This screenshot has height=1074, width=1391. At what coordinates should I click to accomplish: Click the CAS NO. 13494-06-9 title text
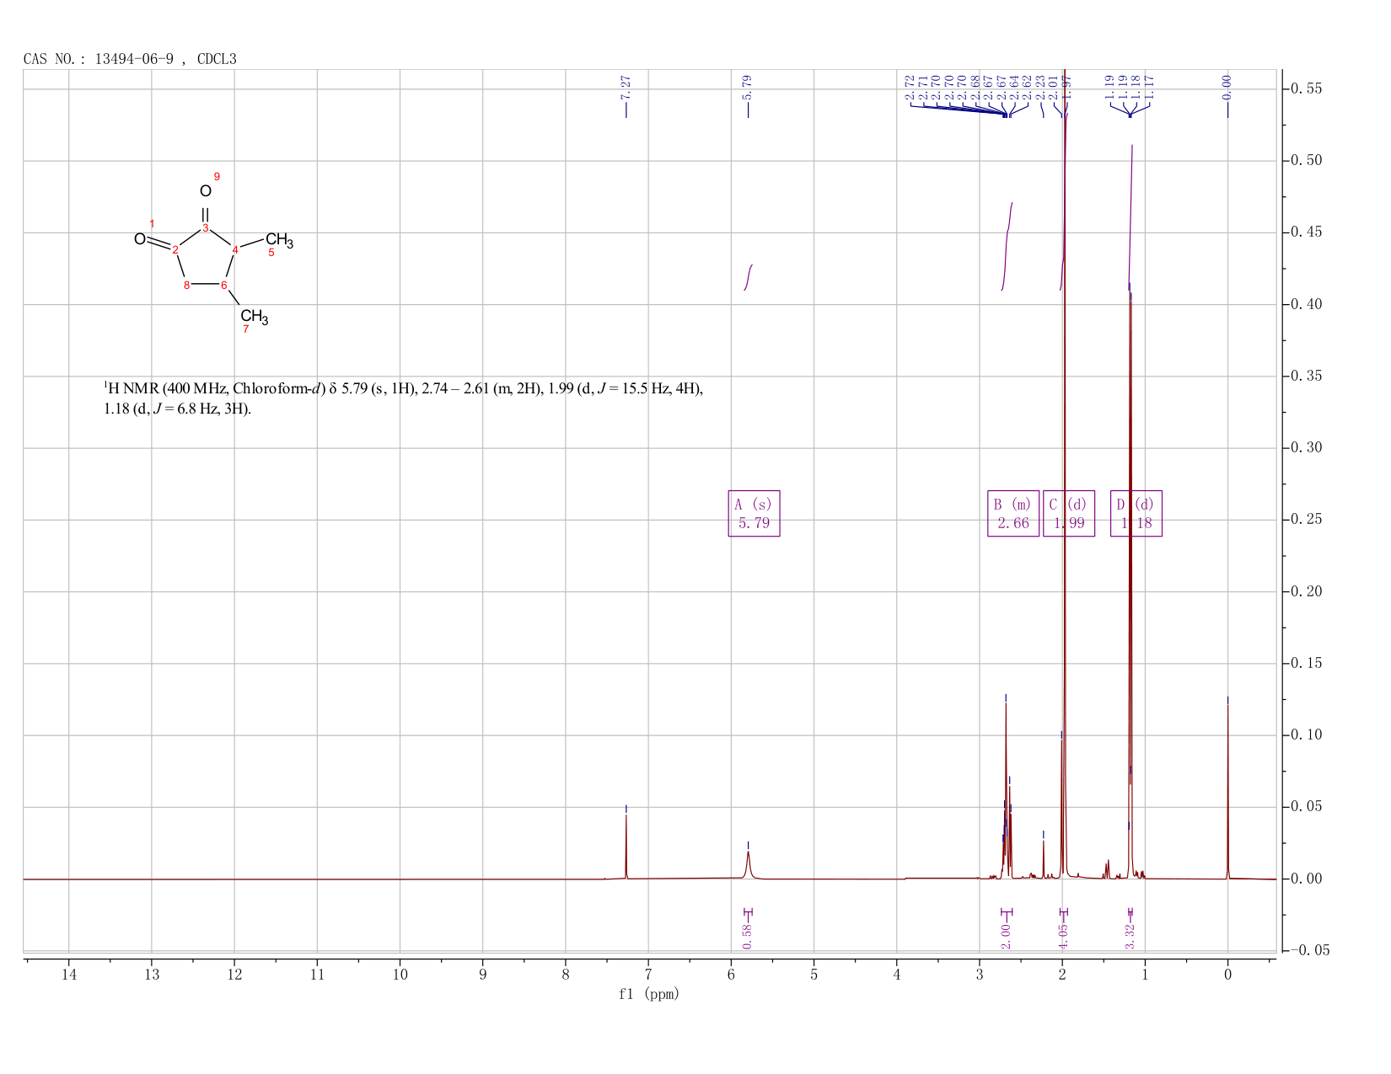pos(130,59)
